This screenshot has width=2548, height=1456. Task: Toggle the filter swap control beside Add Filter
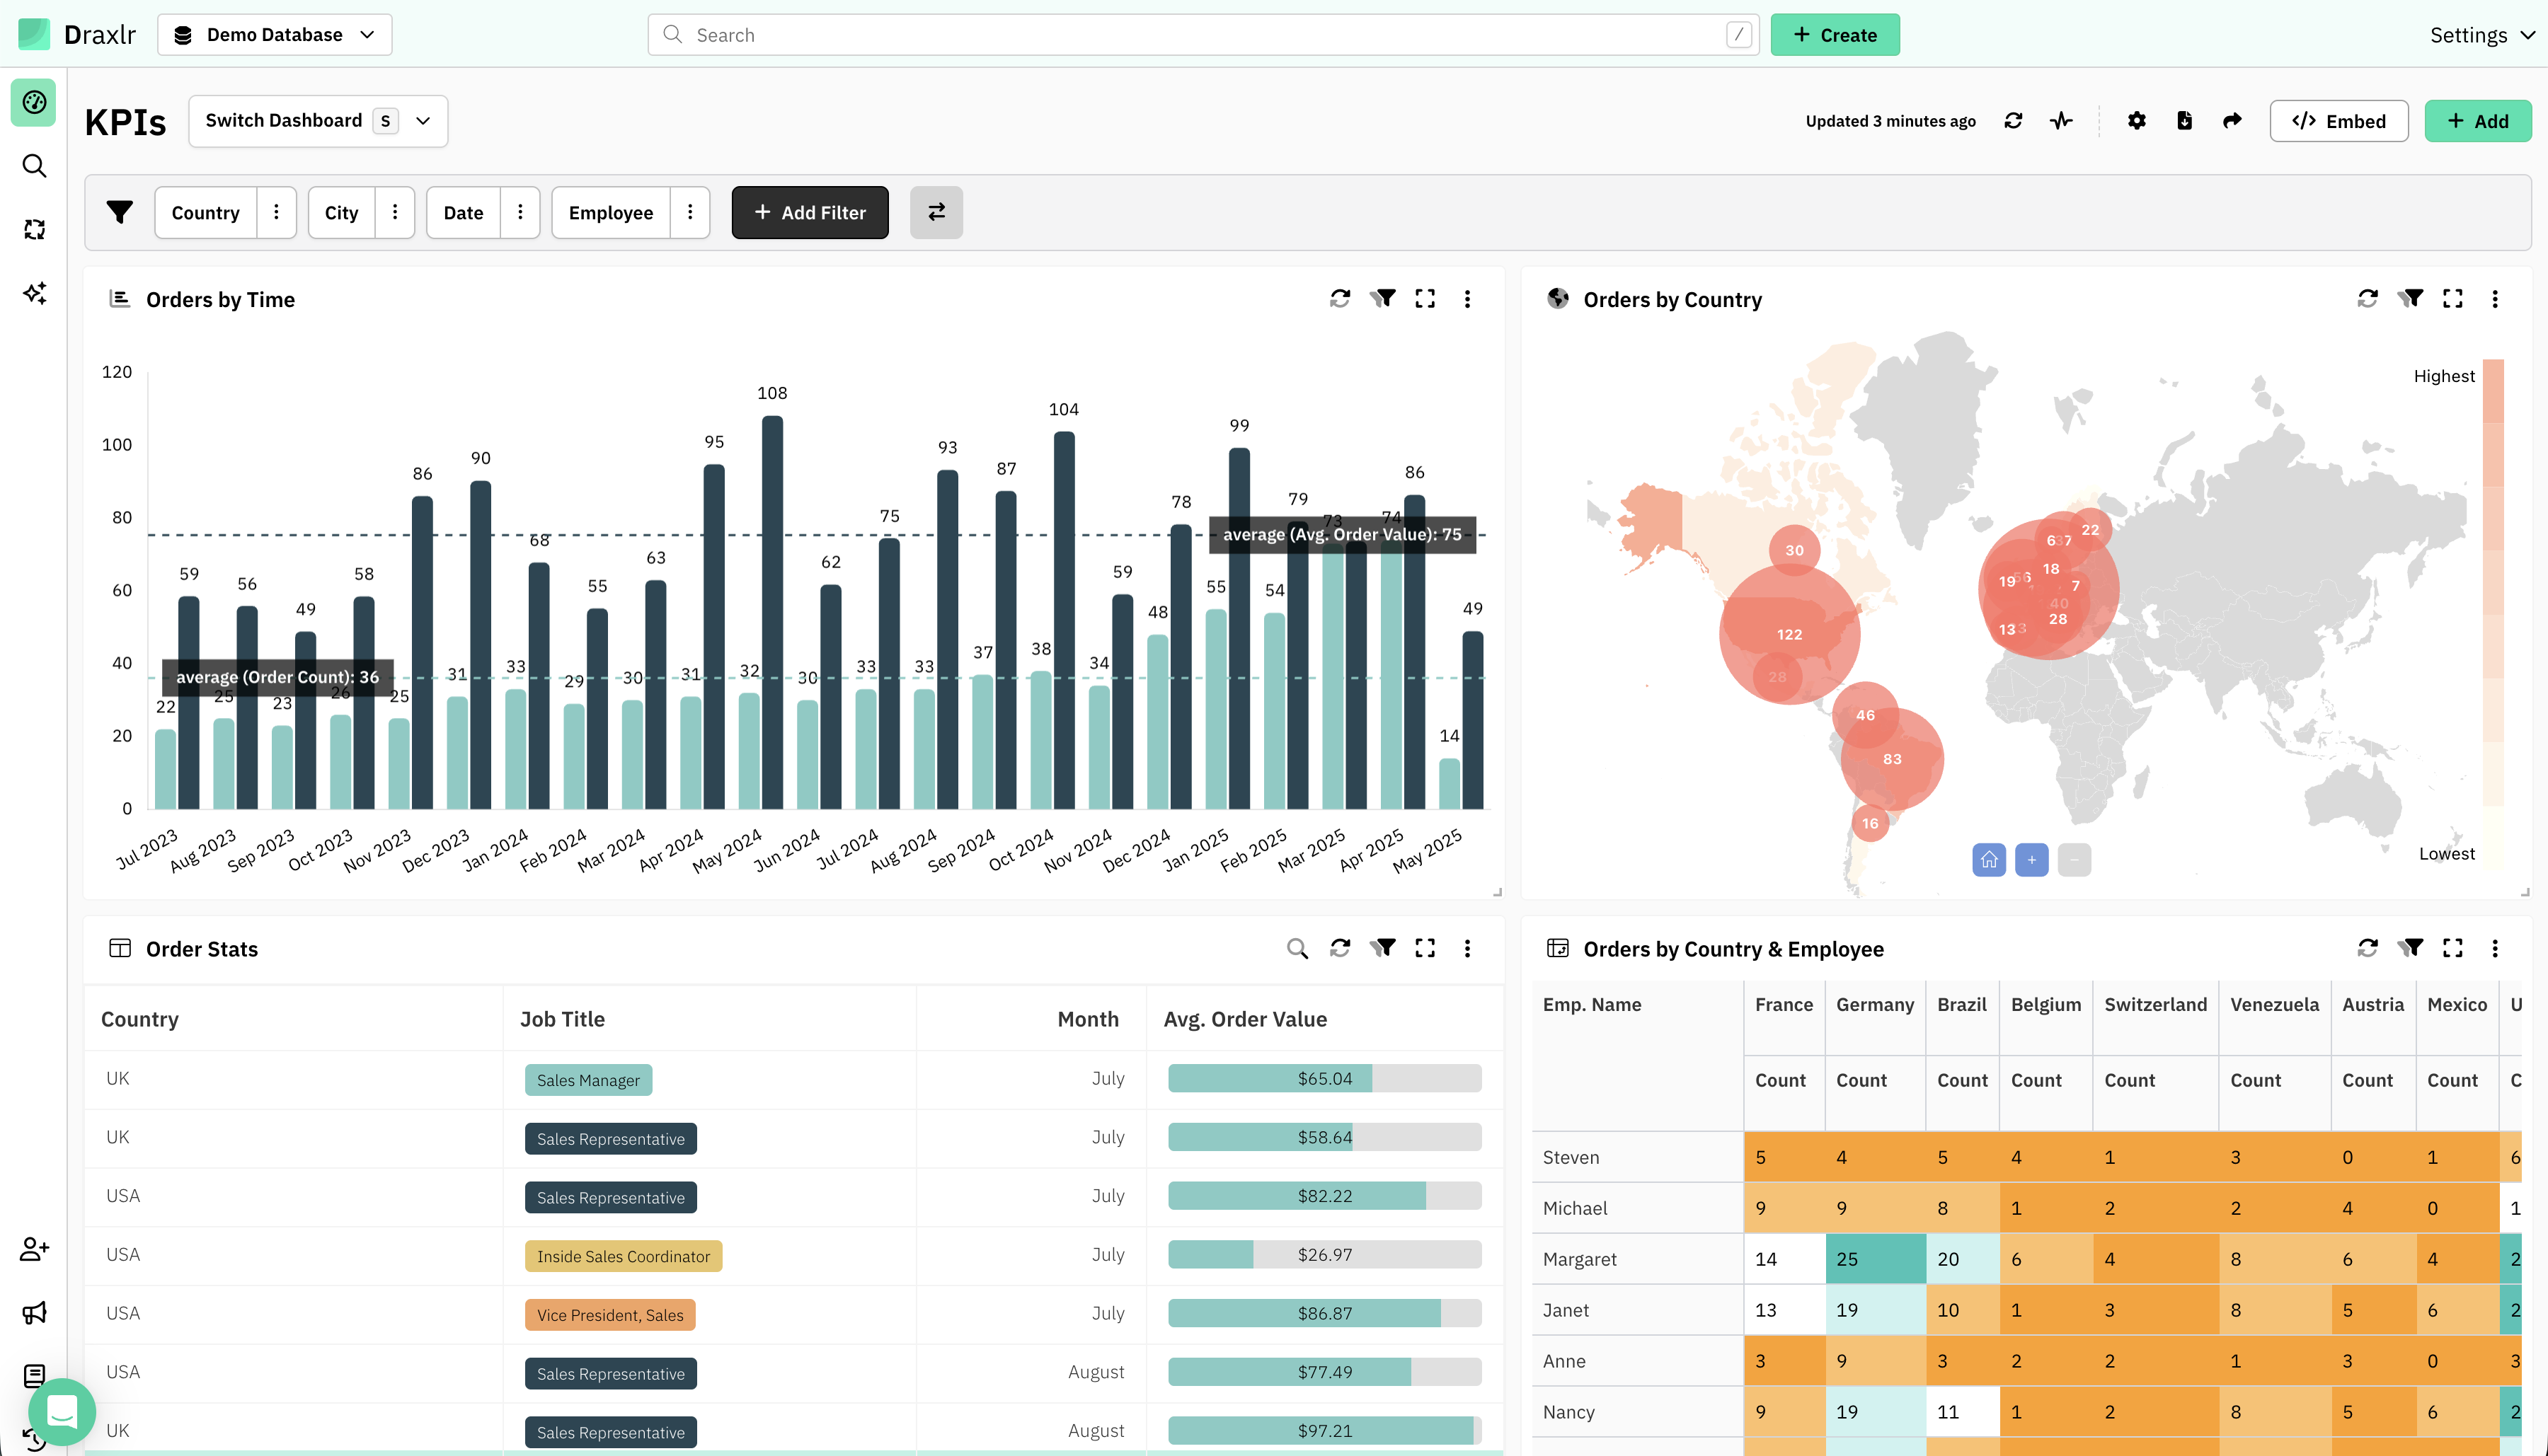pyautogui.click(x=936, y=212)
